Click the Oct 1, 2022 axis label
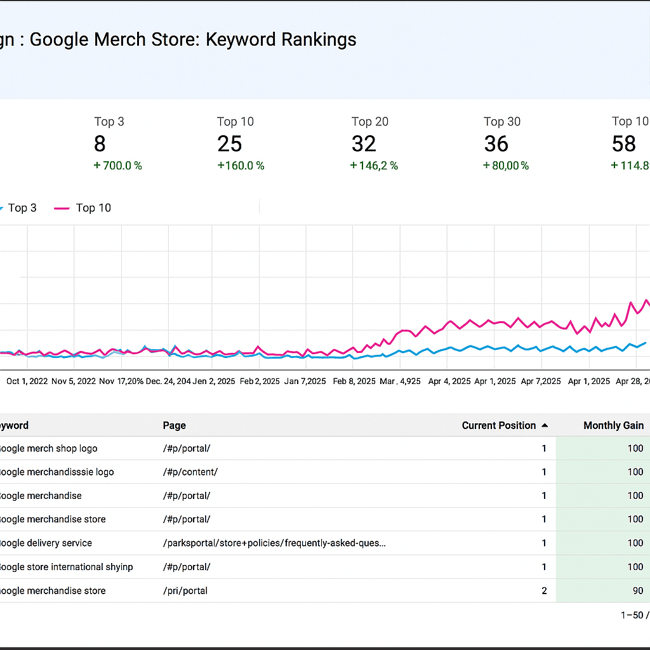650x650 pixels. point(27,381)
